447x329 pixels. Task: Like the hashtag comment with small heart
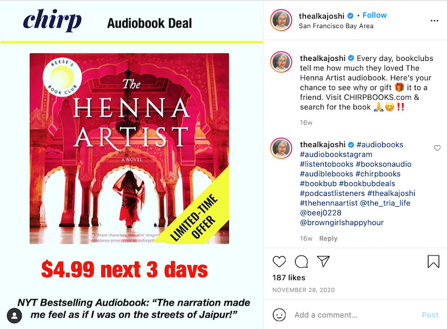point(437,148)
